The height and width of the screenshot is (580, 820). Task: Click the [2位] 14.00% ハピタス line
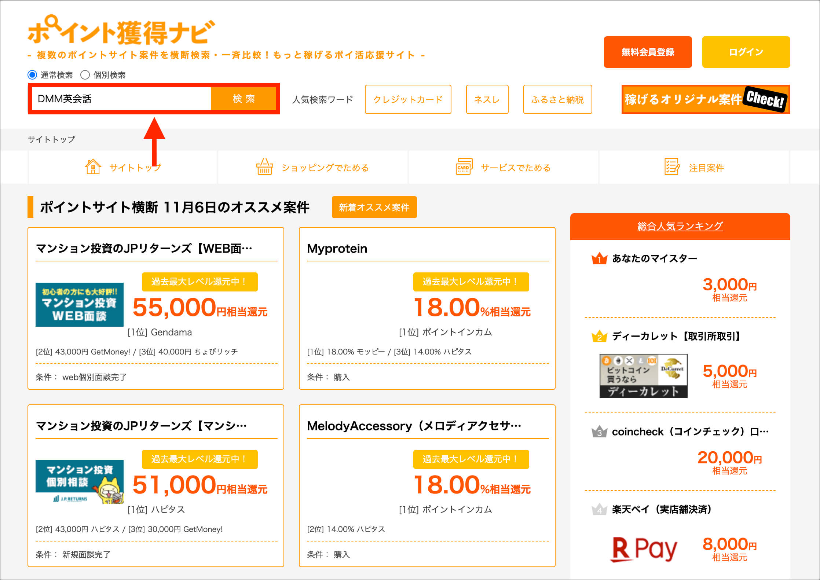pyautogui.click(x=346, y=529)
